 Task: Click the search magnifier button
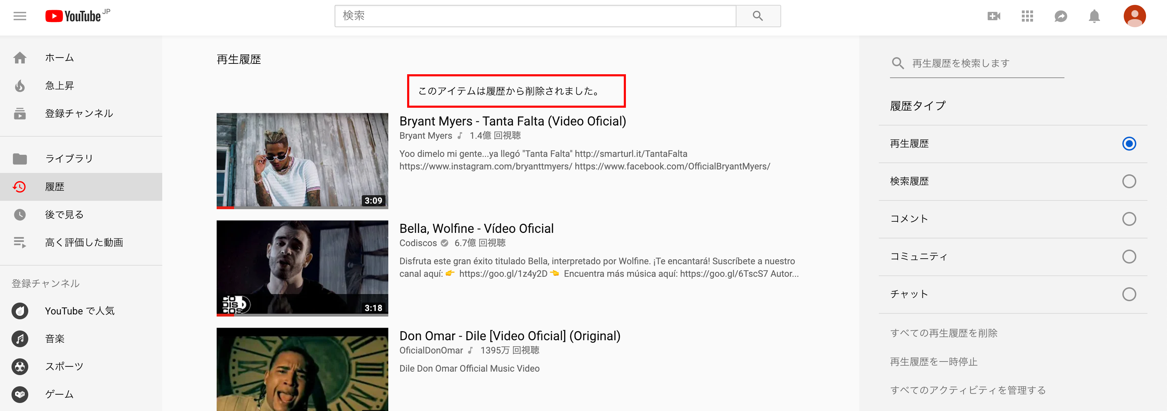tap(758, 16)
